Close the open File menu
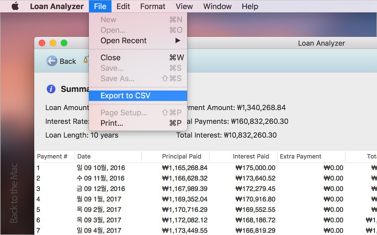 [100, 6]
